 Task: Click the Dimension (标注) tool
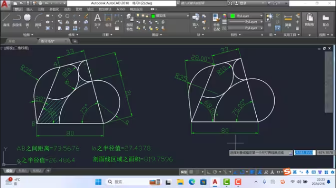click(108, 20)
